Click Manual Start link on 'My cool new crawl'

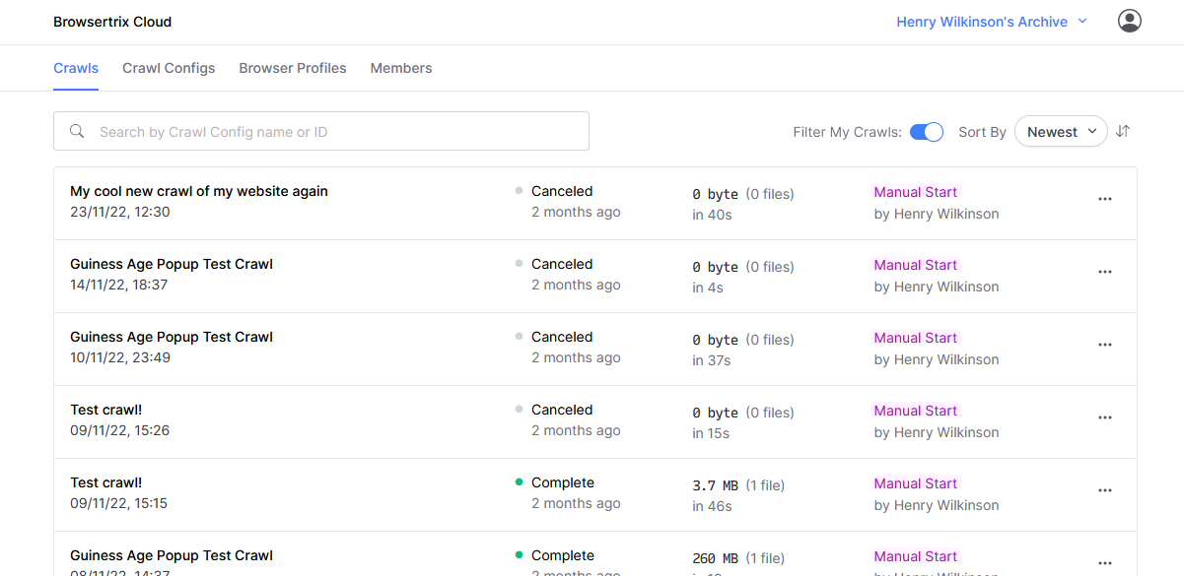tap(915, 191)
